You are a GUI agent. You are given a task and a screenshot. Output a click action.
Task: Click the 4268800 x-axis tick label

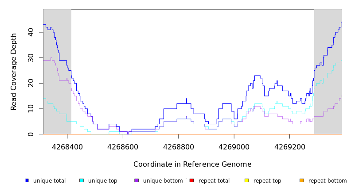[178, 146]
